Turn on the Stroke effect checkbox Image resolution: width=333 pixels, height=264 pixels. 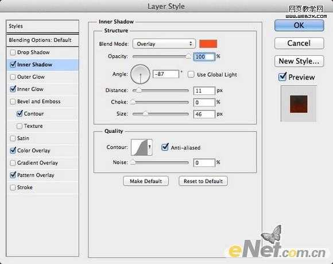pos(13,188)
